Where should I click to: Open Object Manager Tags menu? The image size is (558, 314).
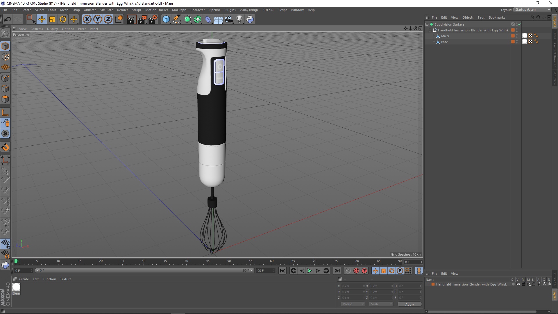coord(481,17)
